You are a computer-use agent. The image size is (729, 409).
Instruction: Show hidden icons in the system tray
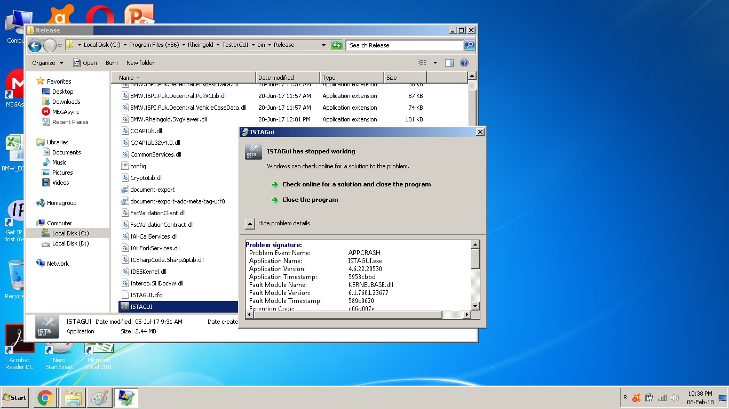pos(625,398)
